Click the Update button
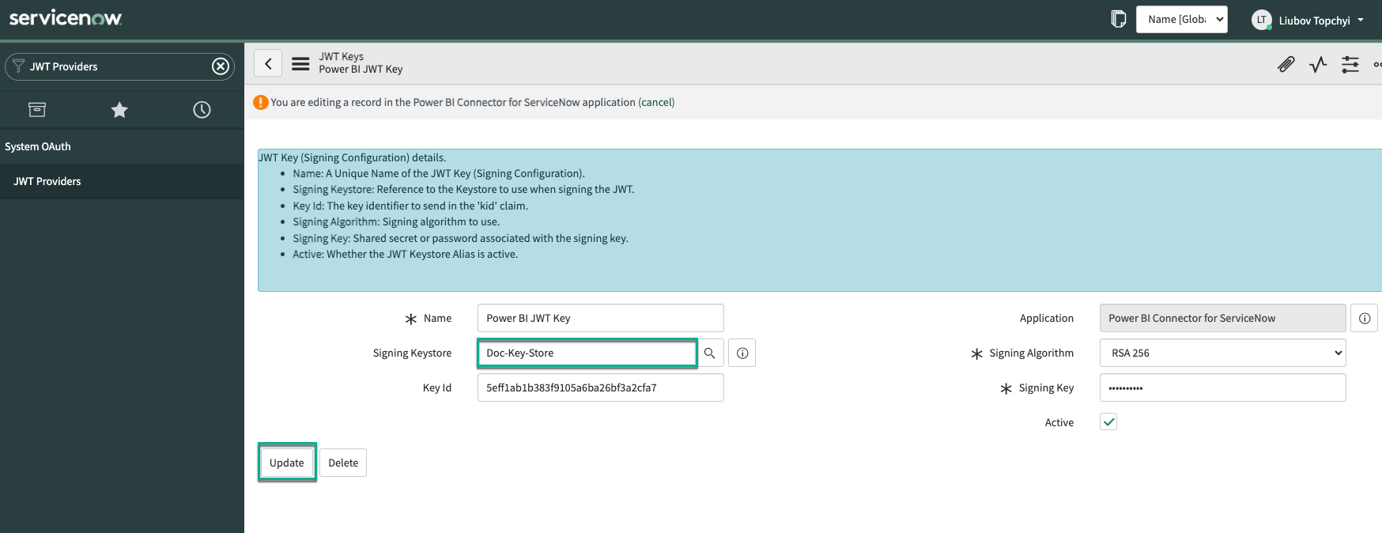Image resolution: width=1382 pixels, height=533 pixels. click(x=286, y=463)
